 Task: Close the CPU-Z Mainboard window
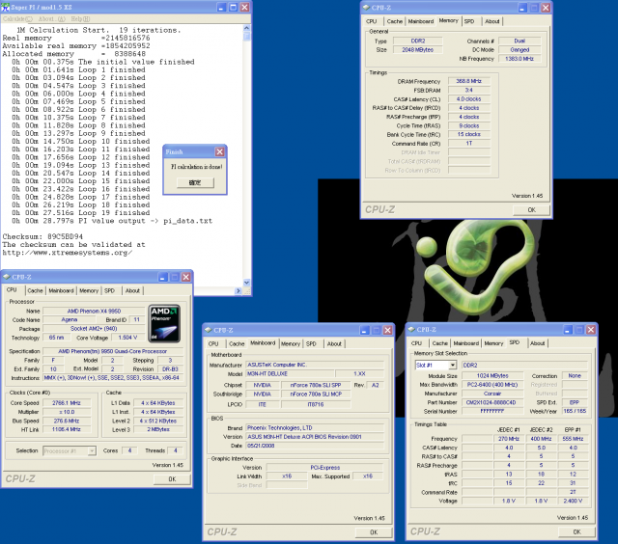[388, 330]
